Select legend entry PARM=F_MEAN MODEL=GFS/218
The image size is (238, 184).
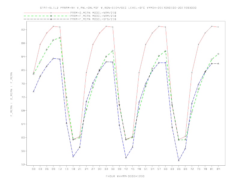coord(93,19)
